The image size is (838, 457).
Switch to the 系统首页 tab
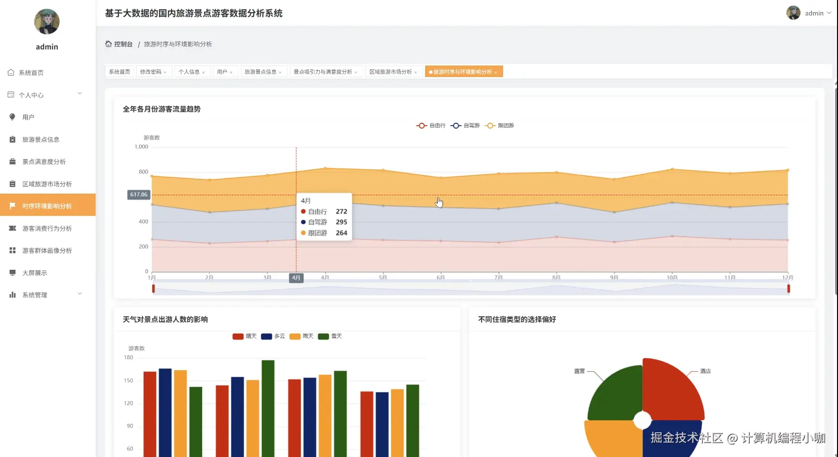click(120, 72)
